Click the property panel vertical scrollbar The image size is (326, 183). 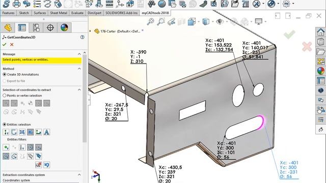click(85, 99)
